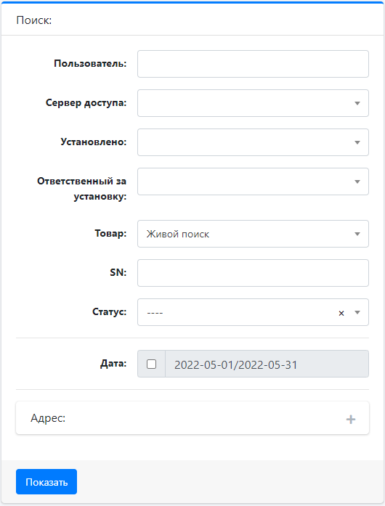Click the plus icon in the Адрес panel
385x506 pixels.
point(351,419)
